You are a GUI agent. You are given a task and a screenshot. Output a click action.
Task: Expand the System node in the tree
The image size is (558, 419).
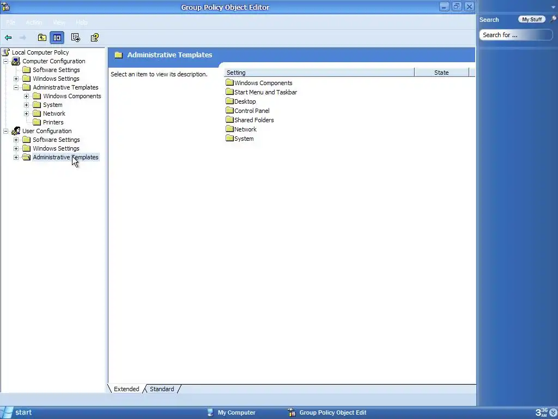click(x=26, y=105)
